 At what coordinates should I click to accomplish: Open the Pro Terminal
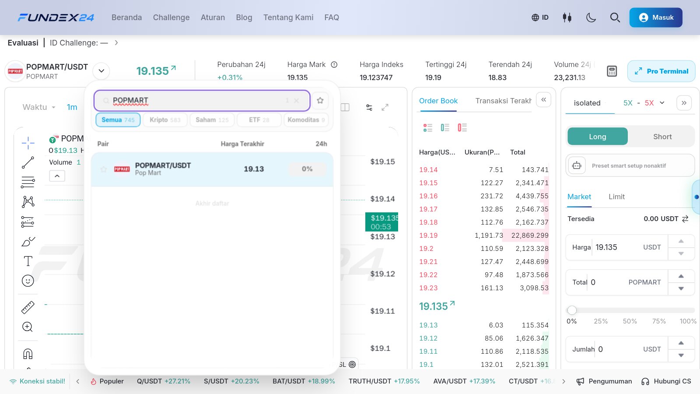pyautogui.click(x=661, y=71)
